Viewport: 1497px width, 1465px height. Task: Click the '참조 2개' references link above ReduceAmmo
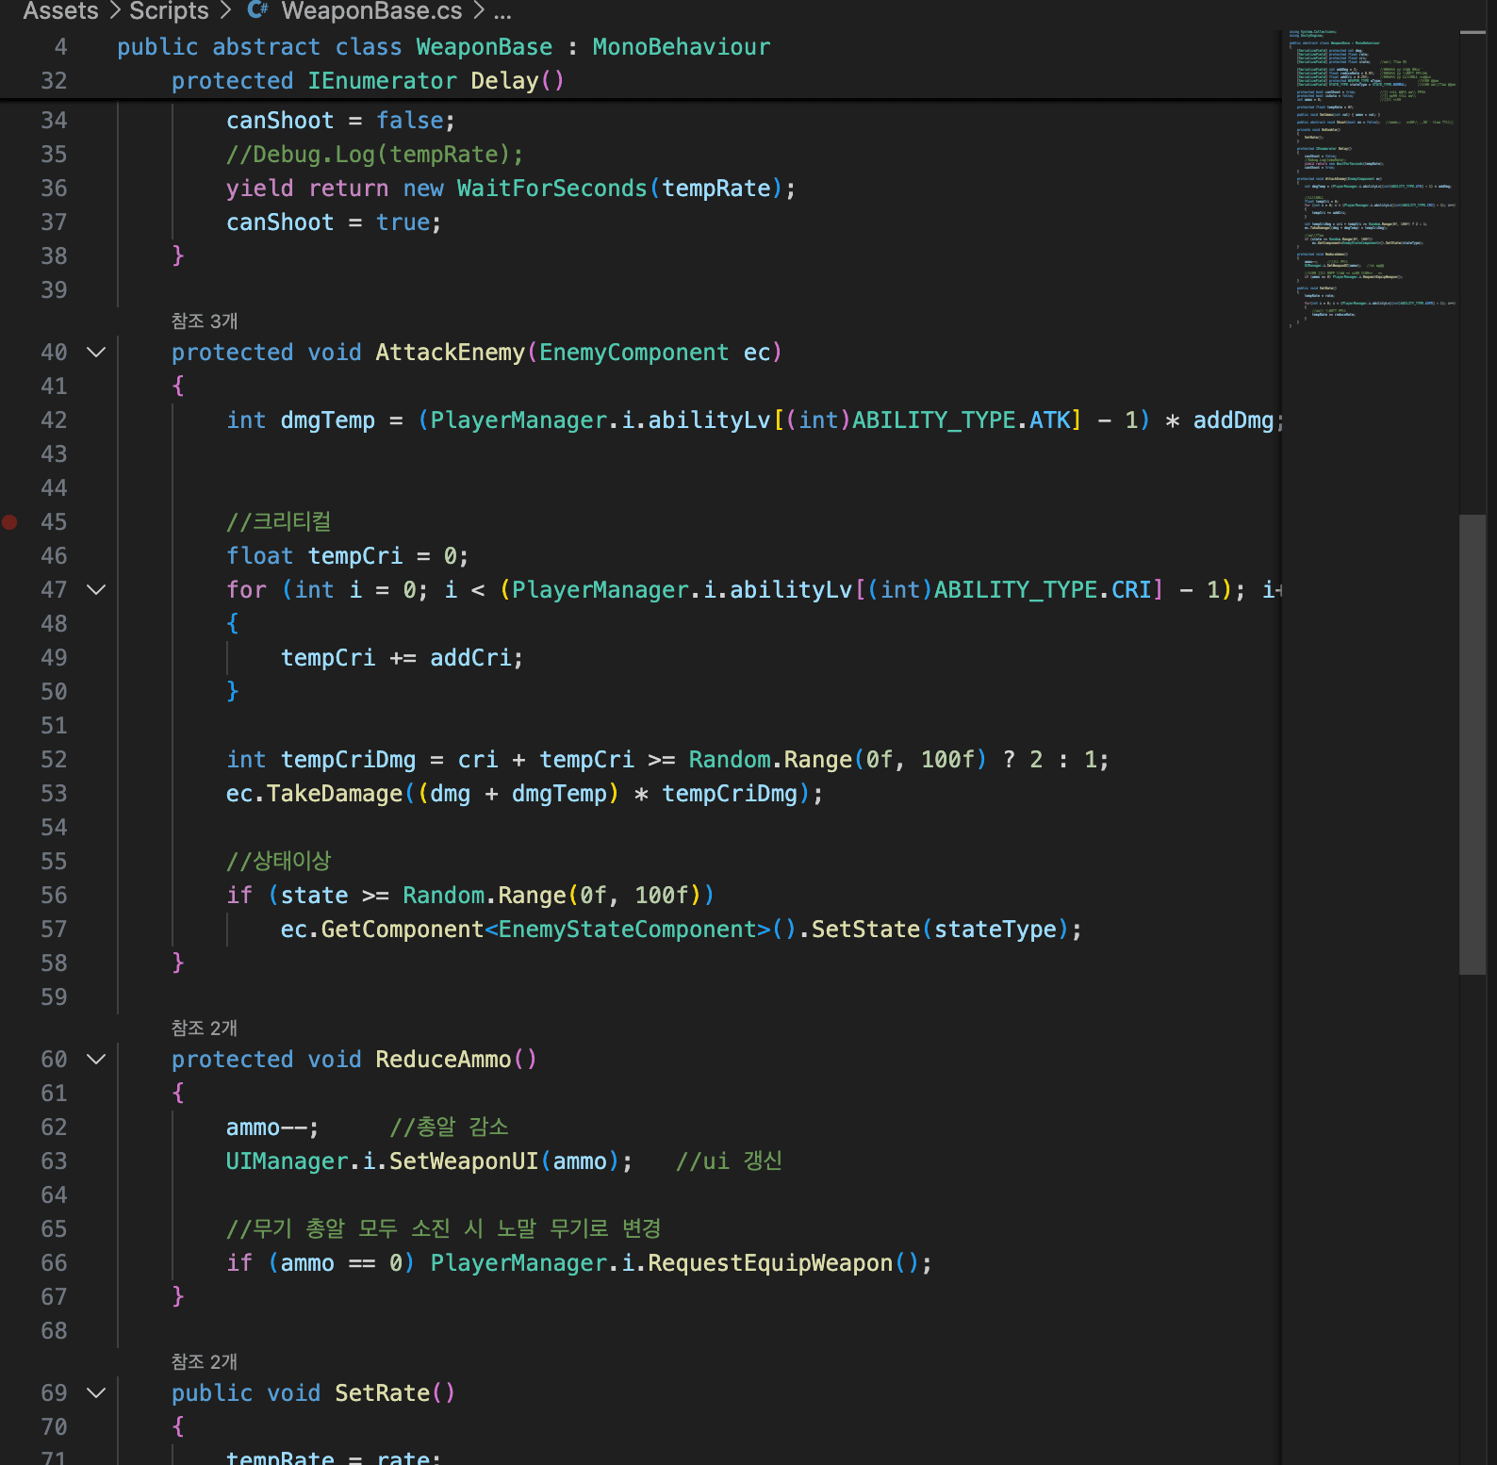(205, 1028)
